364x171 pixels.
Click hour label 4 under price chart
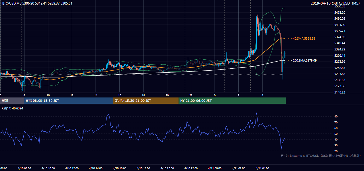[x=262, y=95]
